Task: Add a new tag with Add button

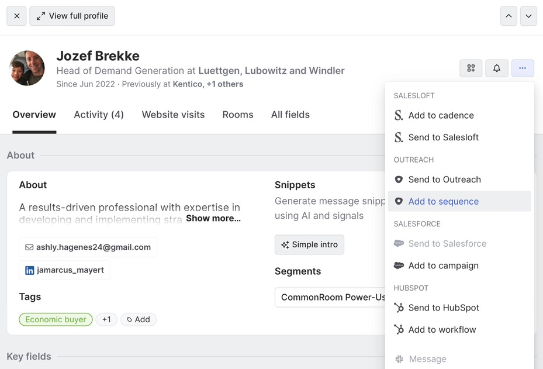Action: click(139, 319)
